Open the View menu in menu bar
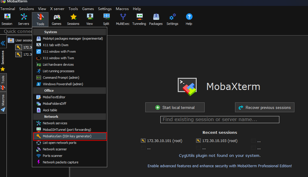 (x=42, y=9)
